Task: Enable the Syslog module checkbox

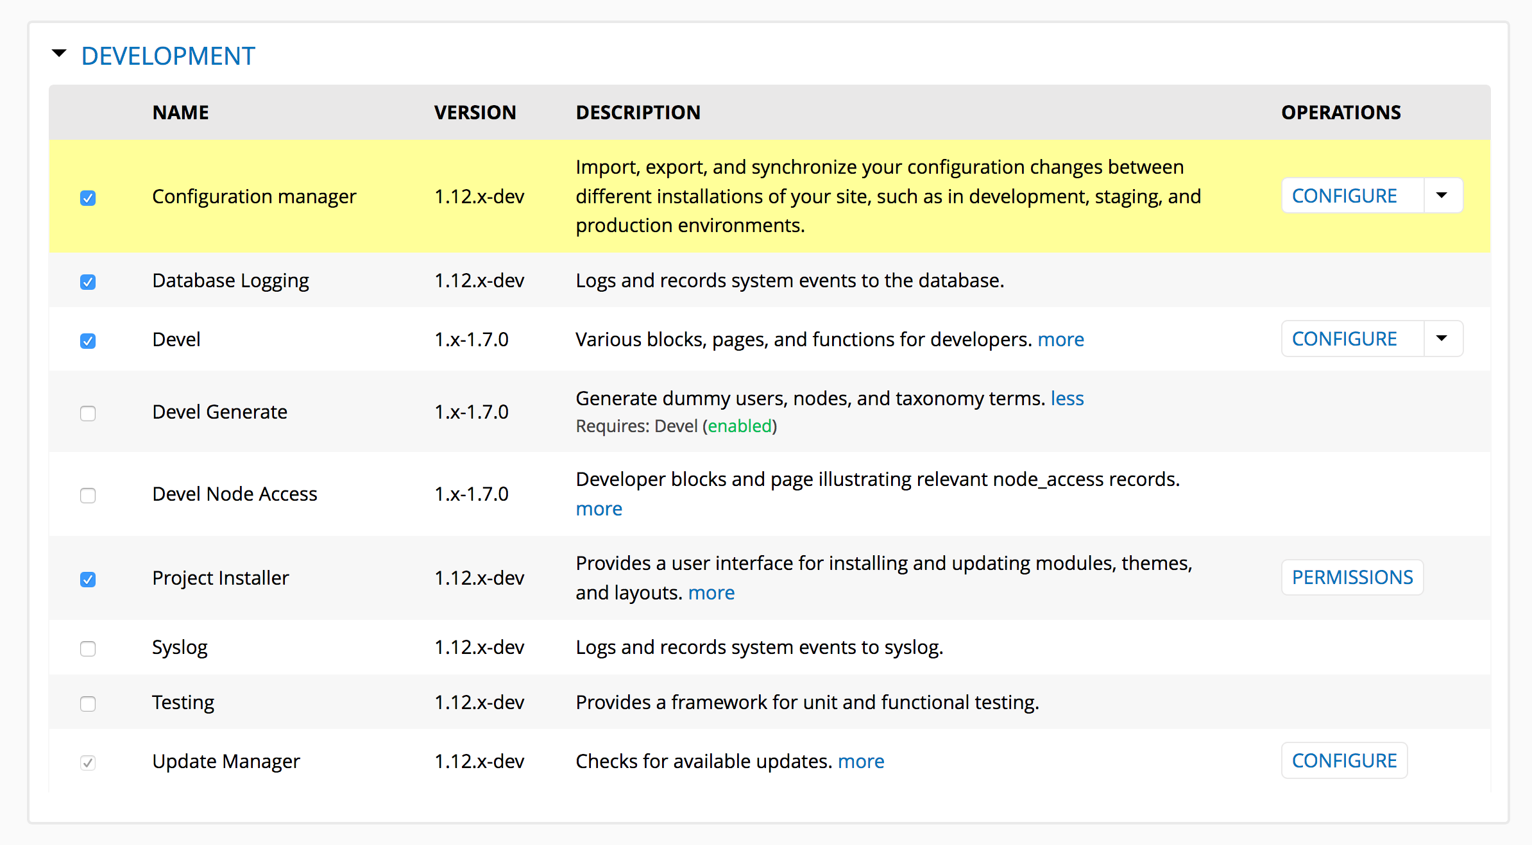Action: point(88,649)
